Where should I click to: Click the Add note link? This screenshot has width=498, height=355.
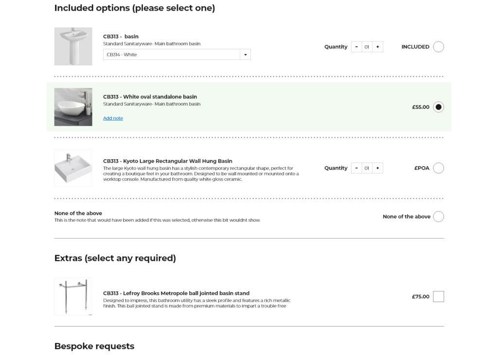pyautogui.click(x=113, y=118)
